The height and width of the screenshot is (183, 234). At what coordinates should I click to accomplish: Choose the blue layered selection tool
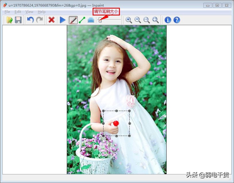coord(91,20)
